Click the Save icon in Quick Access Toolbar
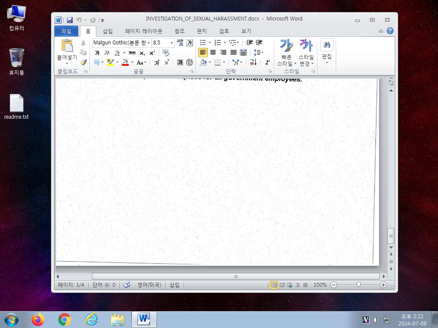 (70, 20)
